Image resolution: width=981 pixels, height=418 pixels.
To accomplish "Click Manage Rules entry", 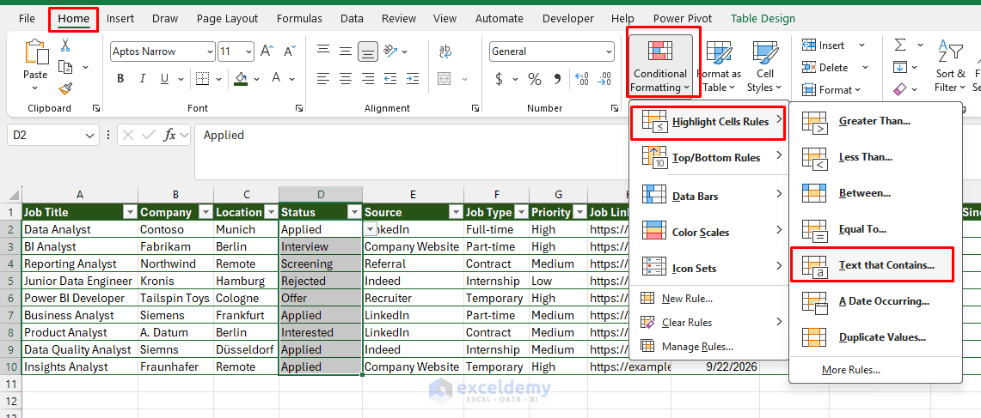I will [x=697, y=346].
